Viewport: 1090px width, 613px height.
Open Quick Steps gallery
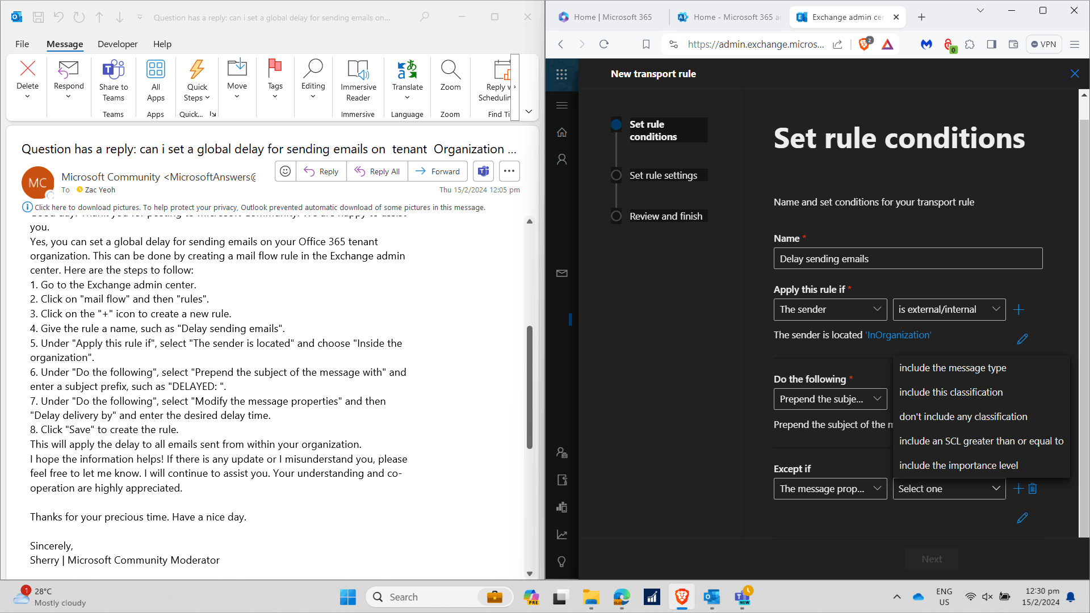197,80
